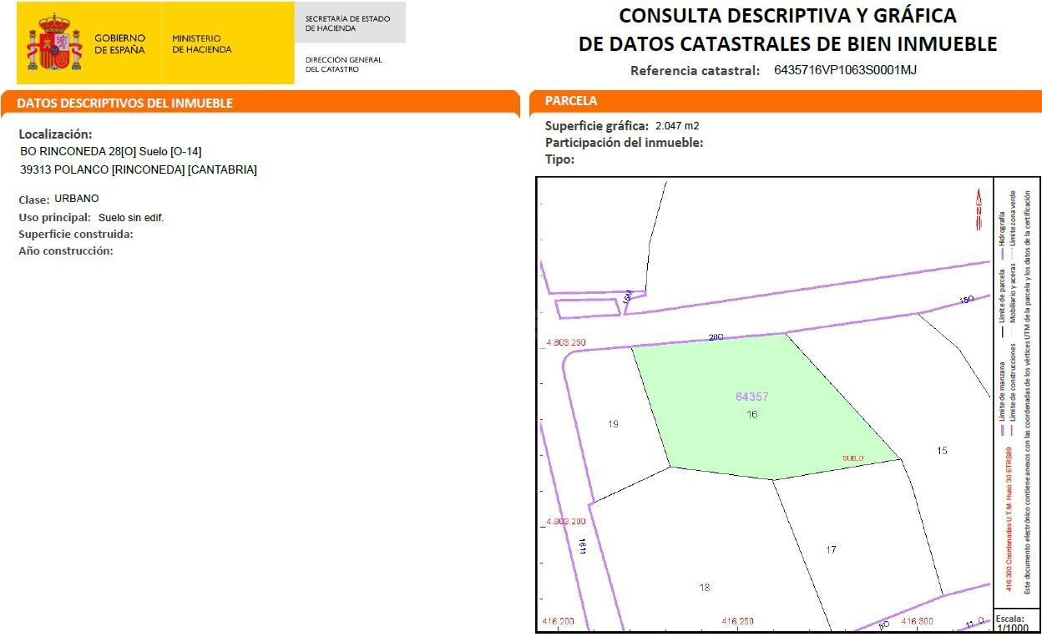This screenshot has width=1042, height=637.
Task: Click the 'Suelo sin edif.' value
Action: point(131,218)
